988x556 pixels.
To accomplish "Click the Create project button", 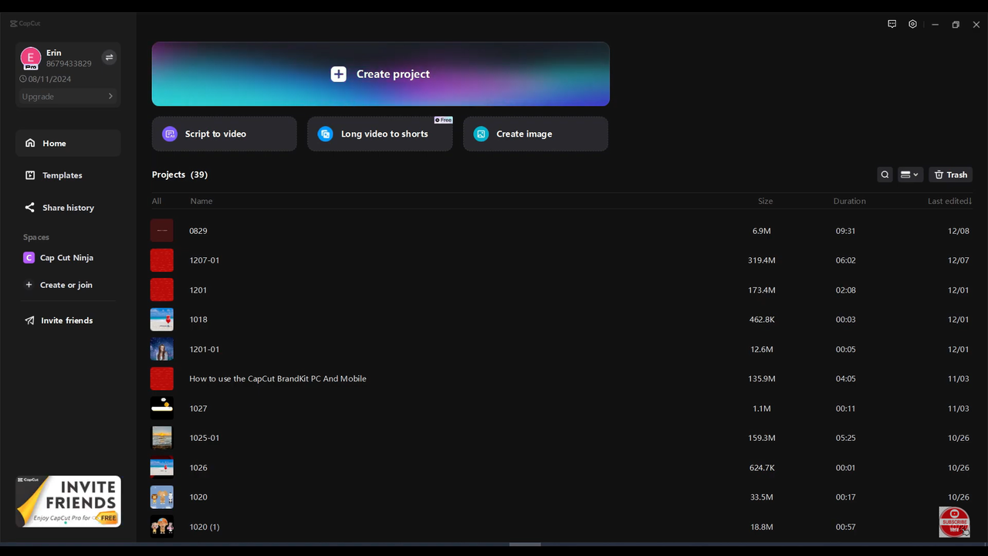I will pos(380,73).
